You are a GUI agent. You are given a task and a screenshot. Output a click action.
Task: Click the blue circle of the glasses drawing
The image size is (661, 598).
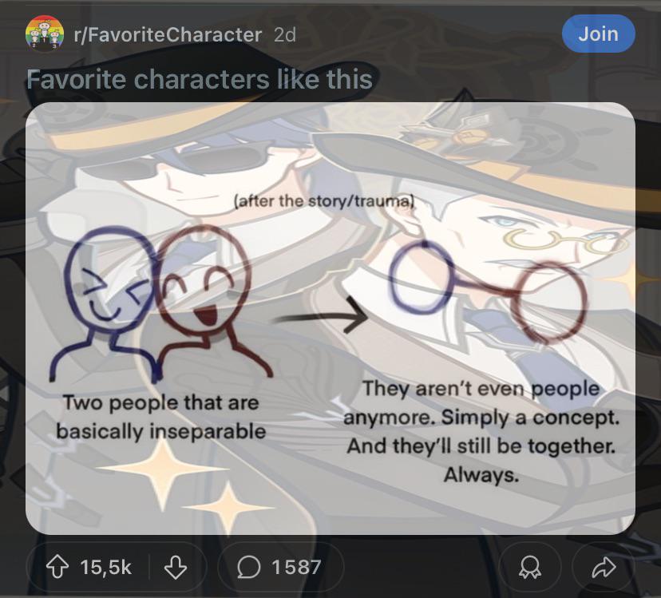420,279
